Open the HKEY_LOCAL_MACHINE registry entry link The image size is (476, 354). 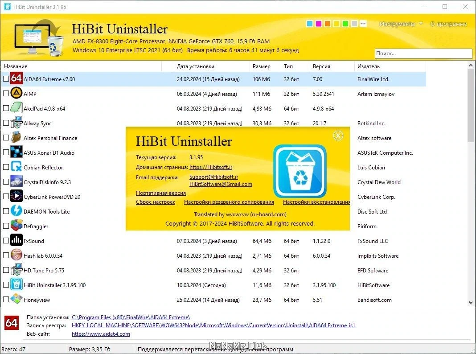[213, 325]
